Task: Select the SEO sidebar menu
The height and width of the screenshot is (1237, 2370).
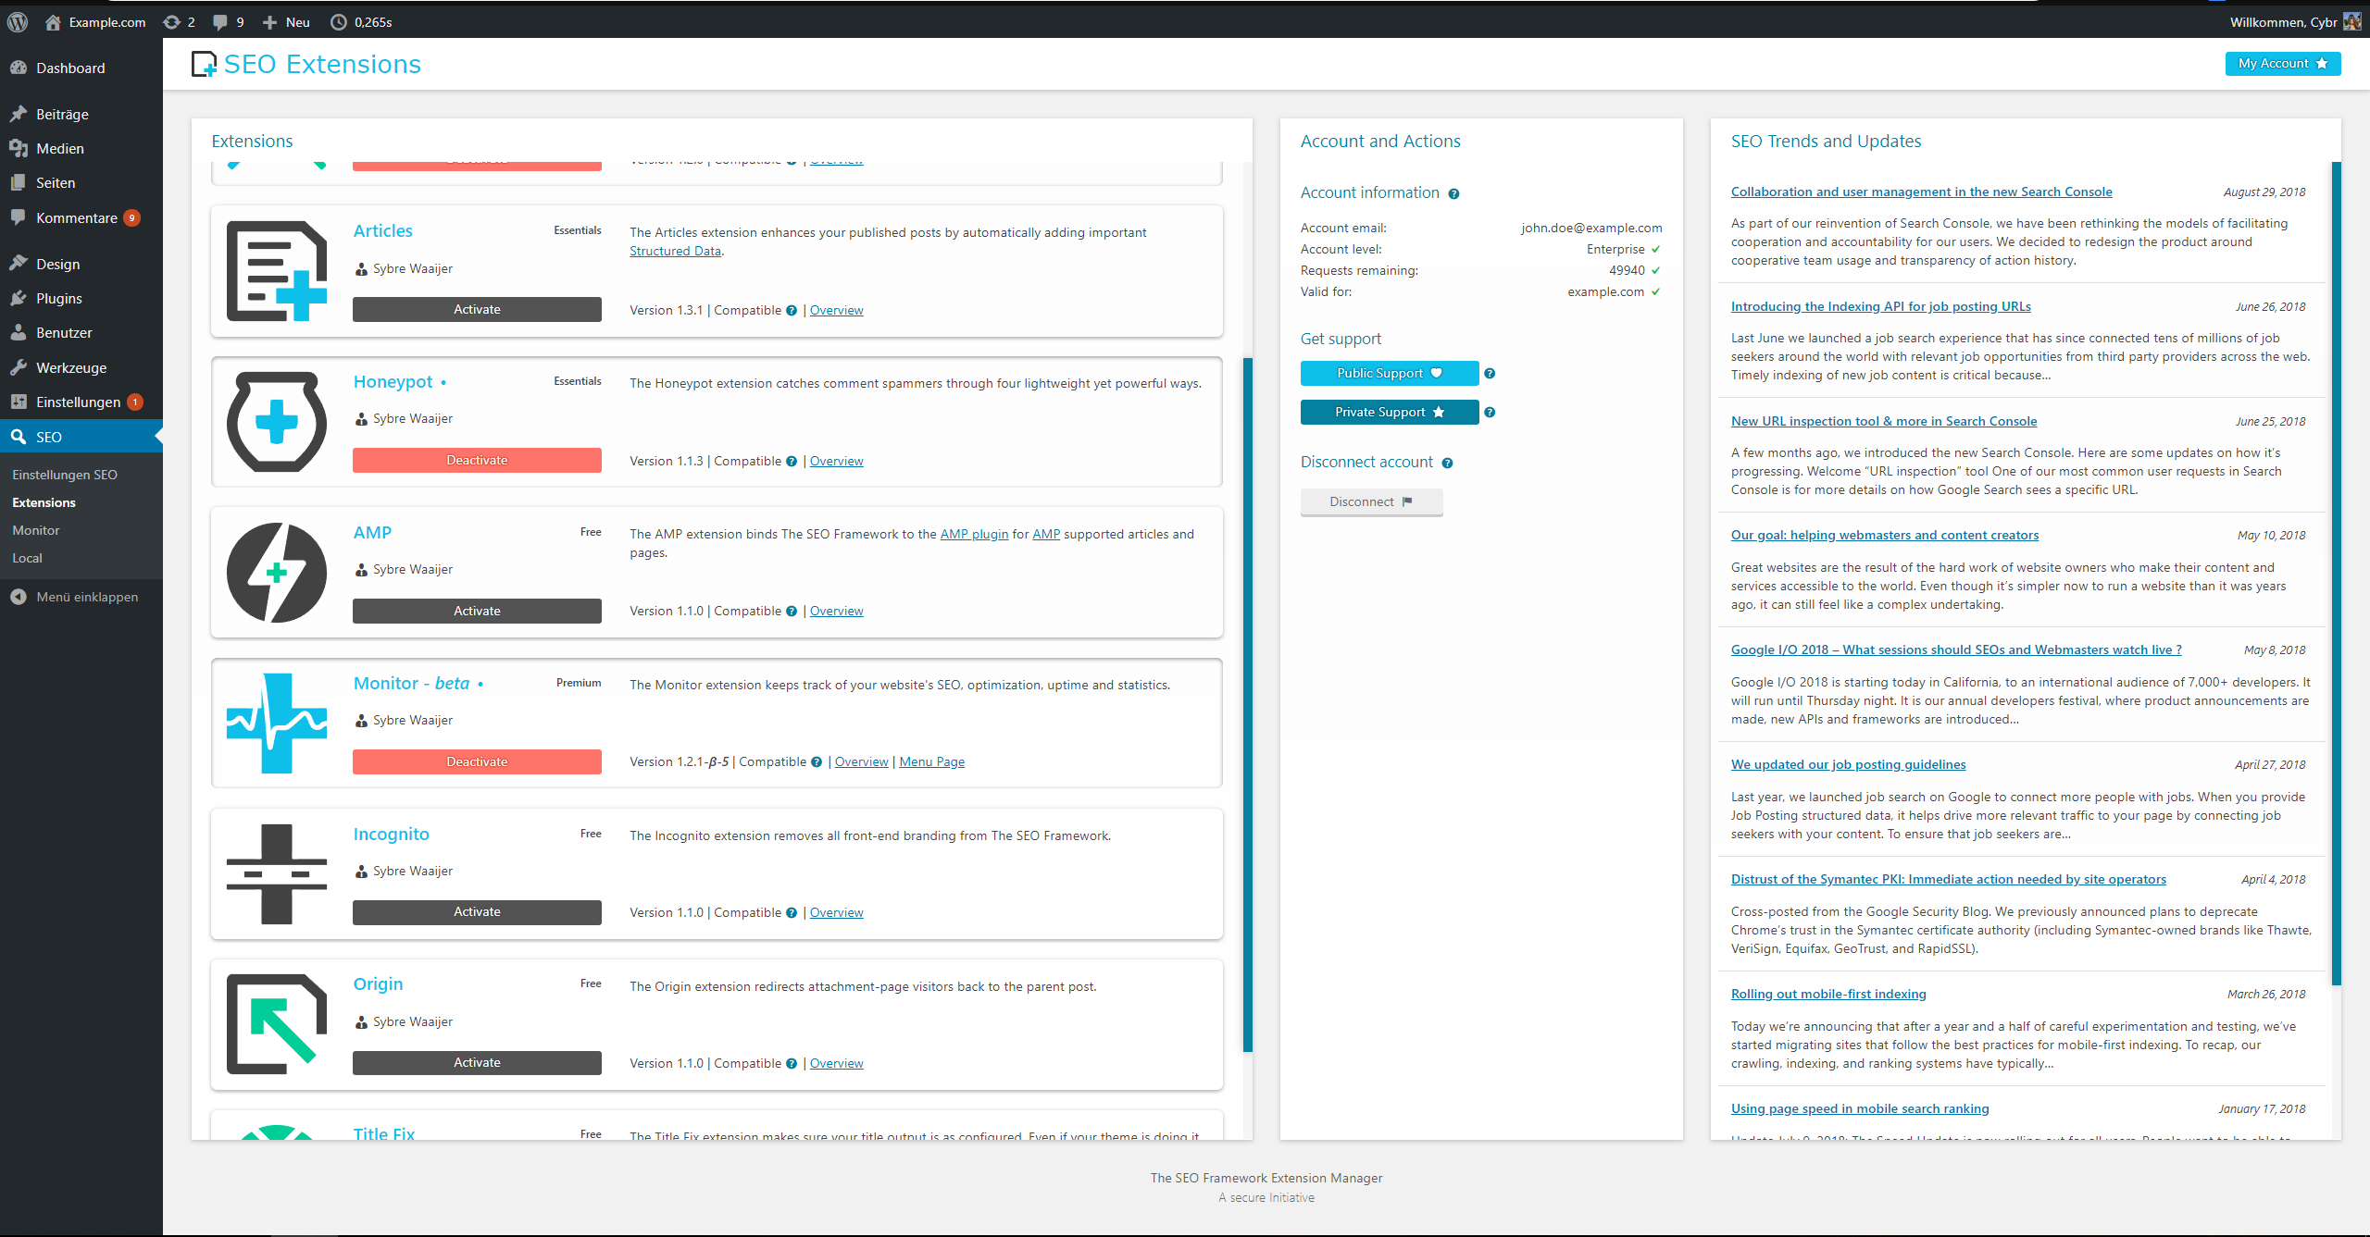Action: coord(81,437)
